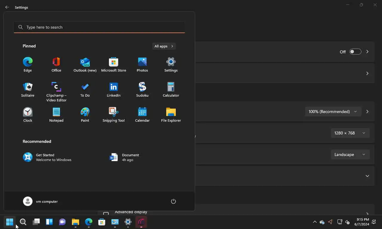382x229 pixels.
Task: Open the 100% (Recommended) scale dropdown
Action: tap(333, 112)
